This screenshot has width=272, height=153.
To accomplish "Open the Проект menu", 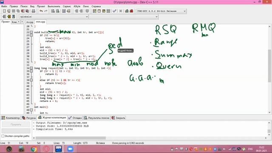I will 41,6.
